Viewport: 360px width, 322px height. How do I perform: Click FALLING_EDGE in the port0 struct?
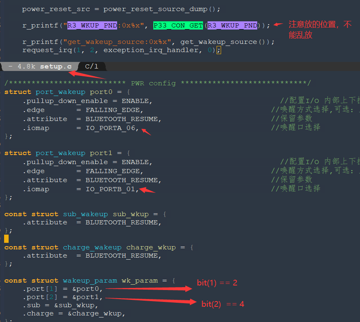(x=113, y=110)
